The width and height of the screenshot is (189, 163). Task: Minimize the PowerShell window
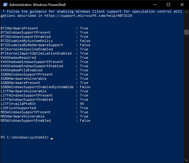(x=155, y=5)
